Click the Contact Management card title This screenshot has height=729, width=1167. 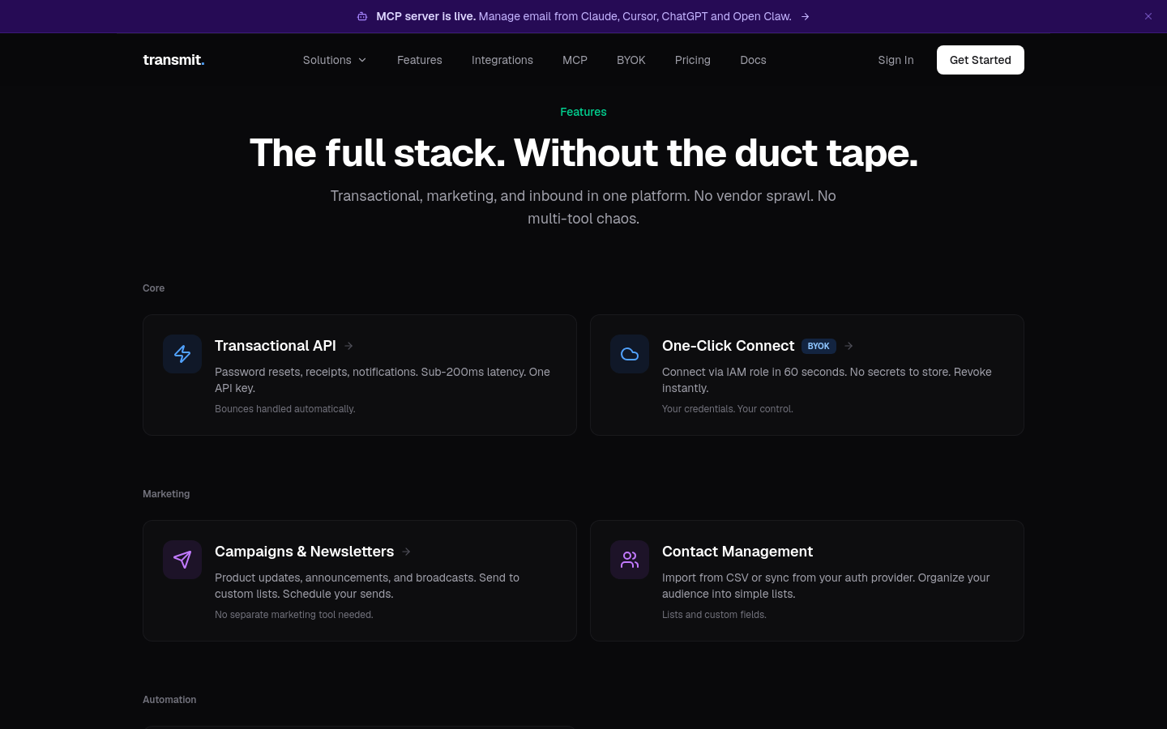(737, 552)
